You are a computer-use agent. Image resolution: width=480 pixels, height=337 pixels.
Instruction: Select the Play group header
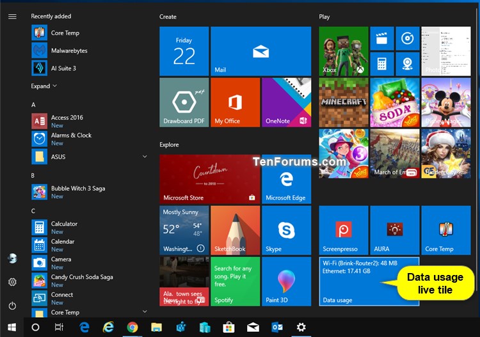(x=324, y=17)
